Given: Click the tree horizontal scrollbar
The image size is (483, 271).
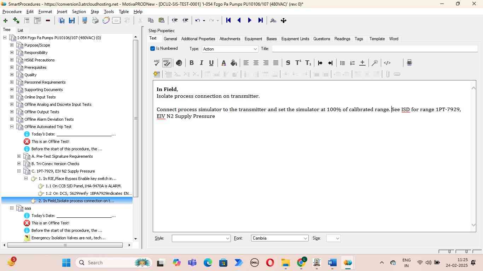Looking at the screenshot, I should [65, 245].
